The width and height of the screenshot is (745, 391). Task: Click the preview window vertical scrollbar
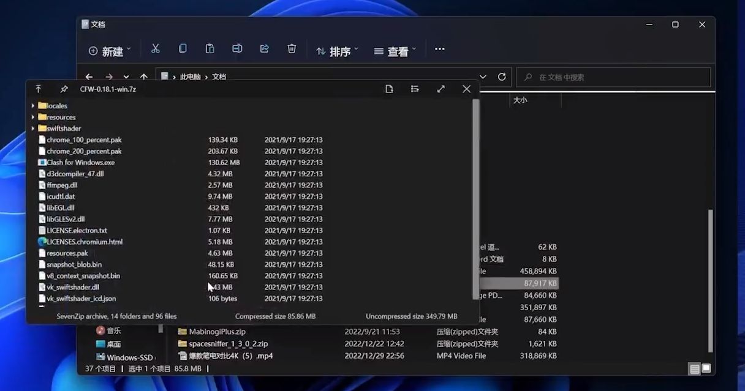475,199
